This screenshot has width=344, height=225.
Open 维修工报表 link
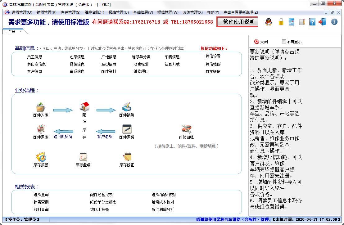pyautogui.click(x=99, y=210)
